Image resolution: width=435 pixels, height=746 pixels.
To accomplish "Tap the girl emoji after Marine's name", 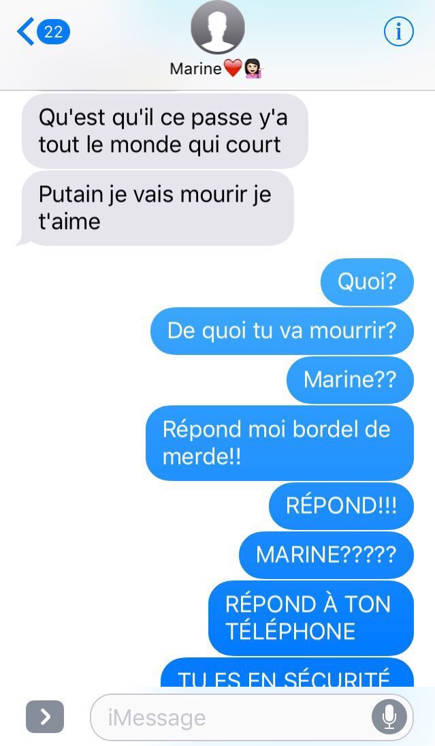I will [x=253, y=69].
